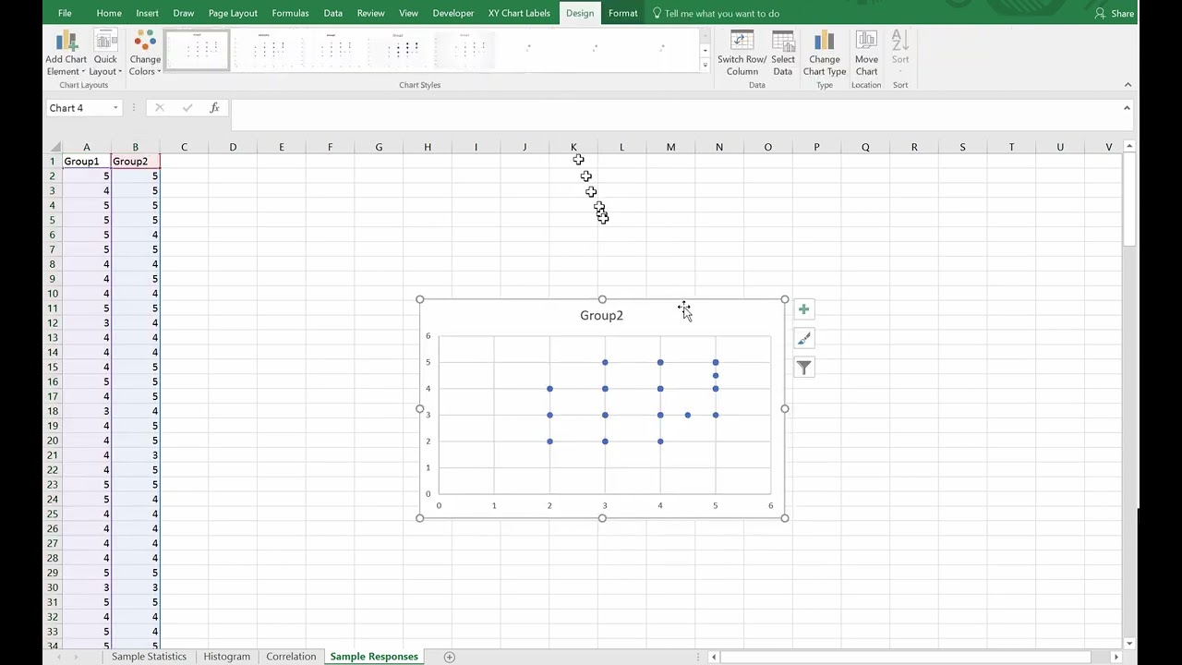Viewport: 1182px width, 665px height.
Task: Open the Review ribbon tab
Action: click(x=370, y=13)
